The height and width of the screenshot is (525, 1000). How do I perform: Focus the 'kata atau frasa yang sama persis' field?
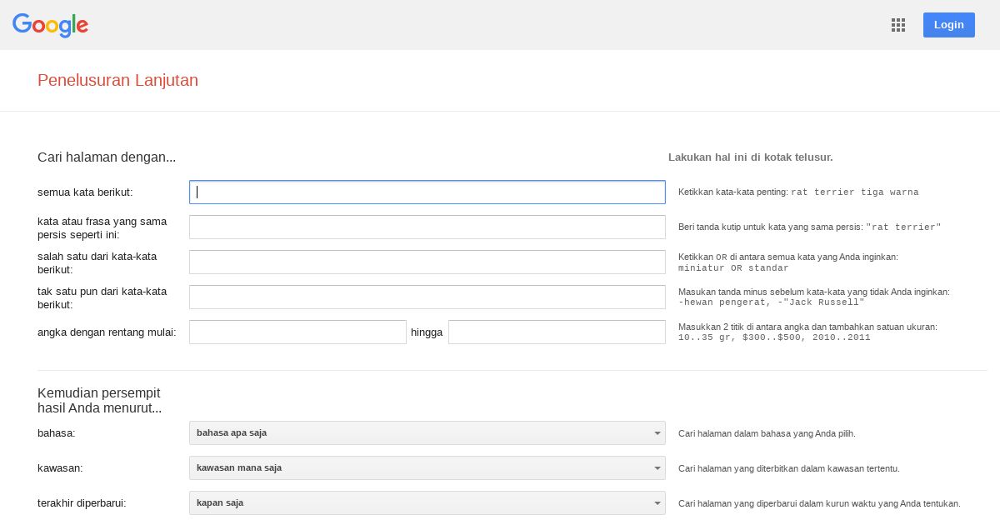click(427, 227)
